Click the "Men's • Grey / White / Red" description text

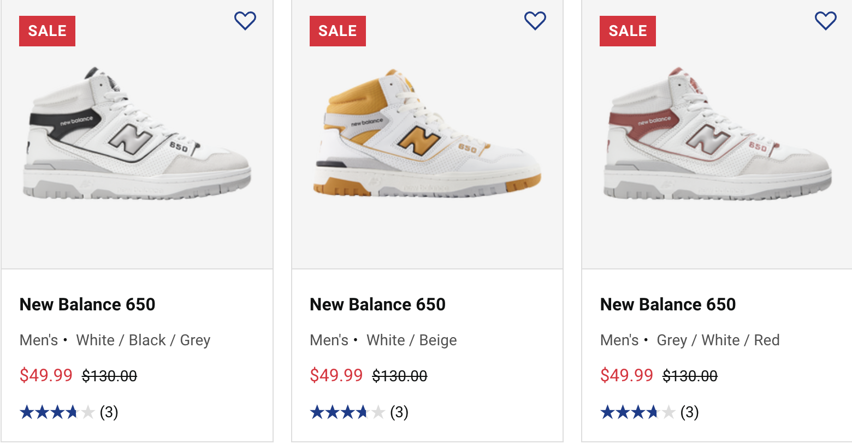[x=690, y=340]
